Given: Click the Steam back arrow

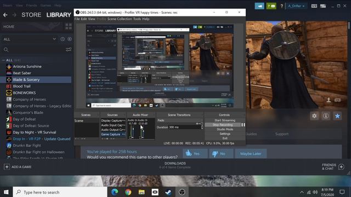Looking at the screenshot, I should [5, 15].
